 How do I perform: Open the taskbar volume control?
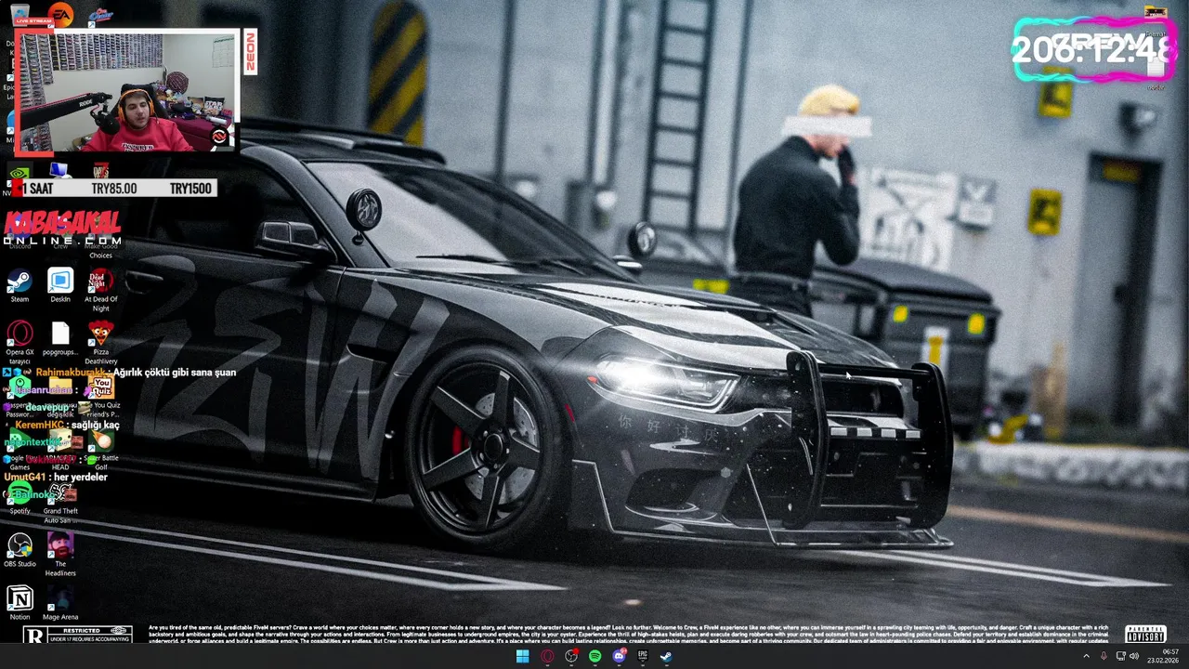(x=1135, y=656)
